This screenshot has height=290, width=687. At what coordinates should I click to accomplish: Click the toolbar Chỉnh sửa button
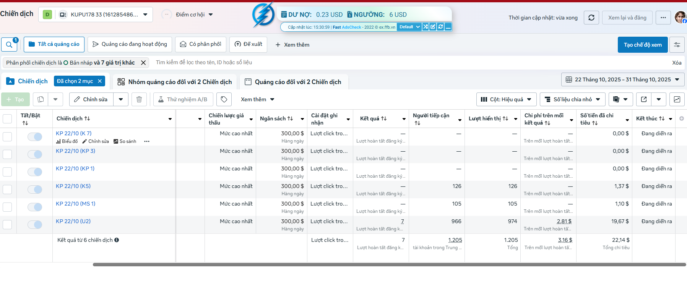[91, 99]
